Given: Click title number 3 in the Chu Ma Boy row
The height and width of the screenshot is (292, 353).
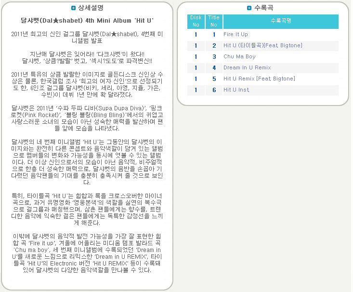Looking at the screenshot, I should coord(214,56).
